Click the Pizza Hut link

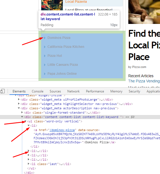pyautogui.click(x=55, y=55)
